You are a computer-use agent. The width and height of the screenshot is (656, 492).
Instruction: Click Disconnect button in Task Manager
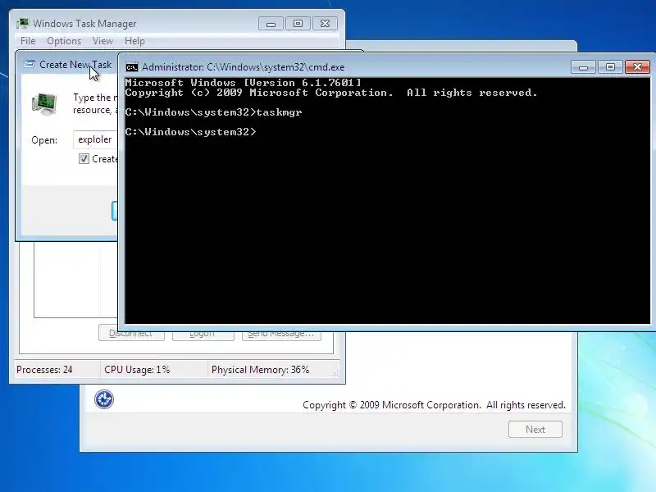pos(131,334)
